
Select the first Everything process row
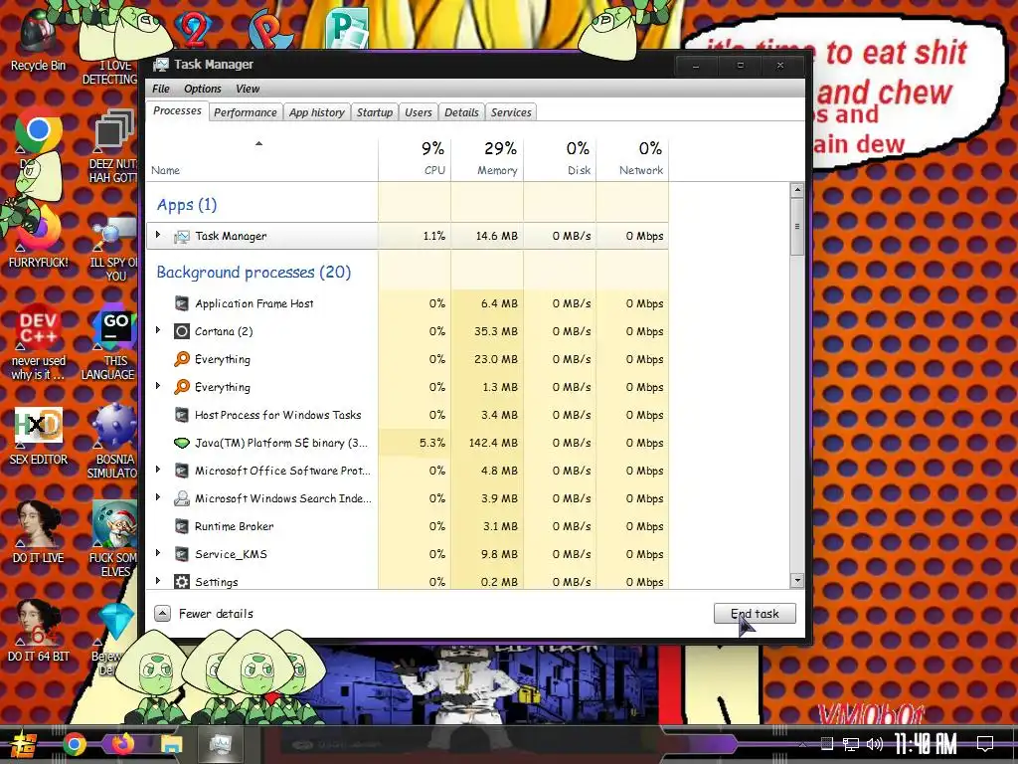tap(408, 359)
